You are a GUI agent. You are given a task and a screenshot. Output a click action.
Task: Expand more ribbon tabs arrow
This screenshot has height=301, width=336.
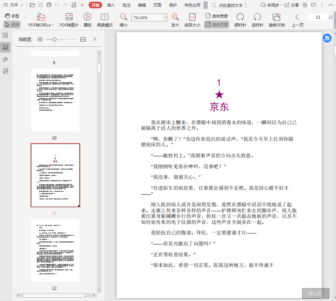205,5
